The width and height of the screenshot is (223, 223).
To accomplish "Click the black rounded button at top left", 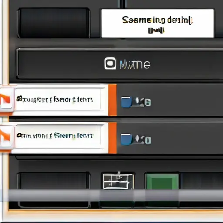I will (x=54, y=23).
